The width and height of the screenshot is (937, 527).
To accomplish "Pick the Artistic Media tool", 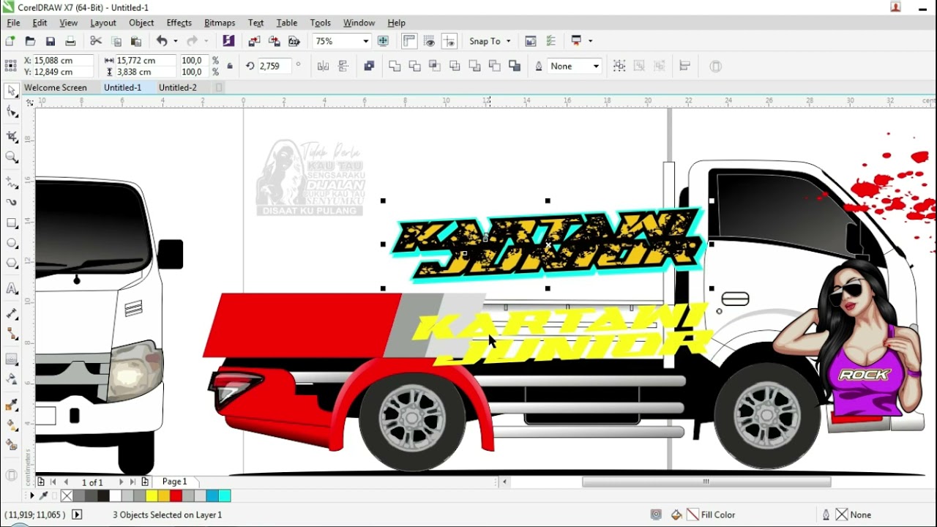I will [x=12, y=202].
